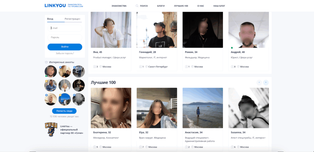Click the Пароль input field

[x=65, y=38]
